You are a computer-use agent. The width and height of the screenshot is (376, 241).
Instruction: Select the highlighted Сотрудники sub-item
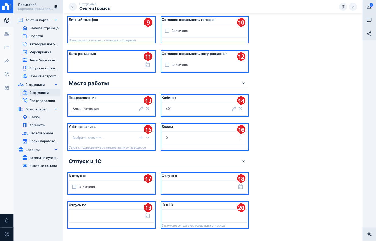coord(41,93)
